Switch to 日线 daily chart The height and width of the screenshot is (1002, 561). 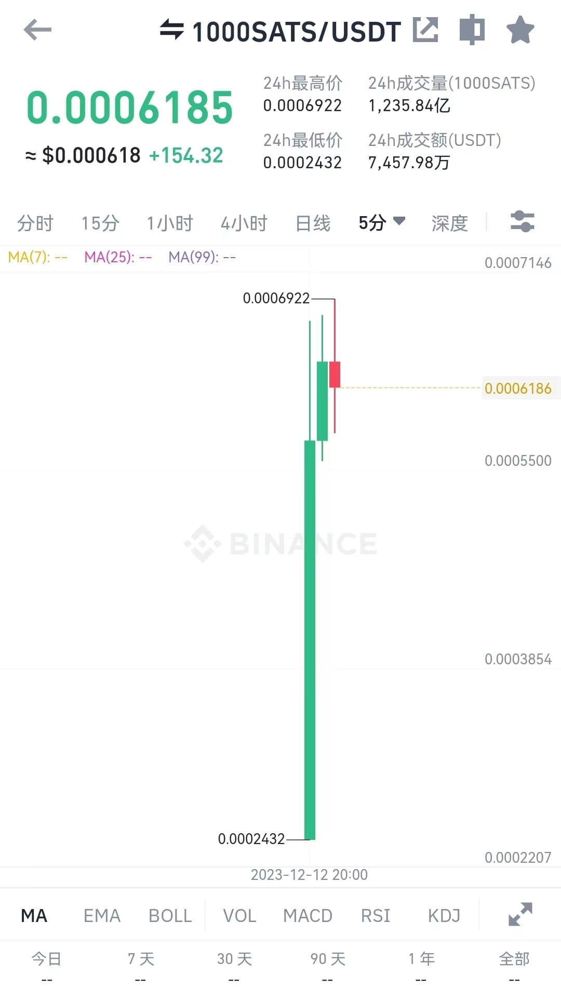(x=313, y=223)
